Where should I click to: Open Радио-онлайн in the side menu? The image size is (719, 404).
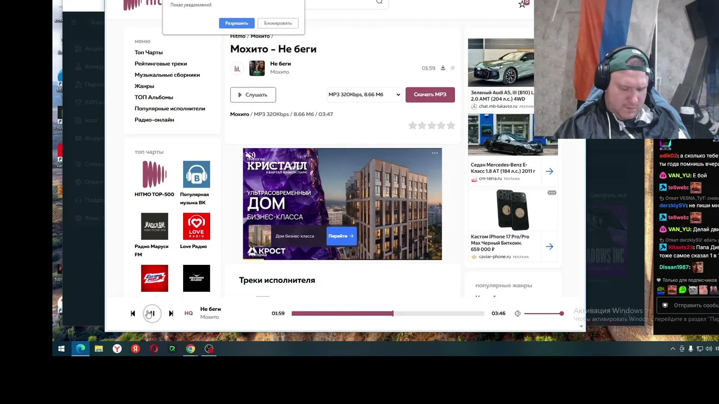pyautogui.click(x=154, y=120)
